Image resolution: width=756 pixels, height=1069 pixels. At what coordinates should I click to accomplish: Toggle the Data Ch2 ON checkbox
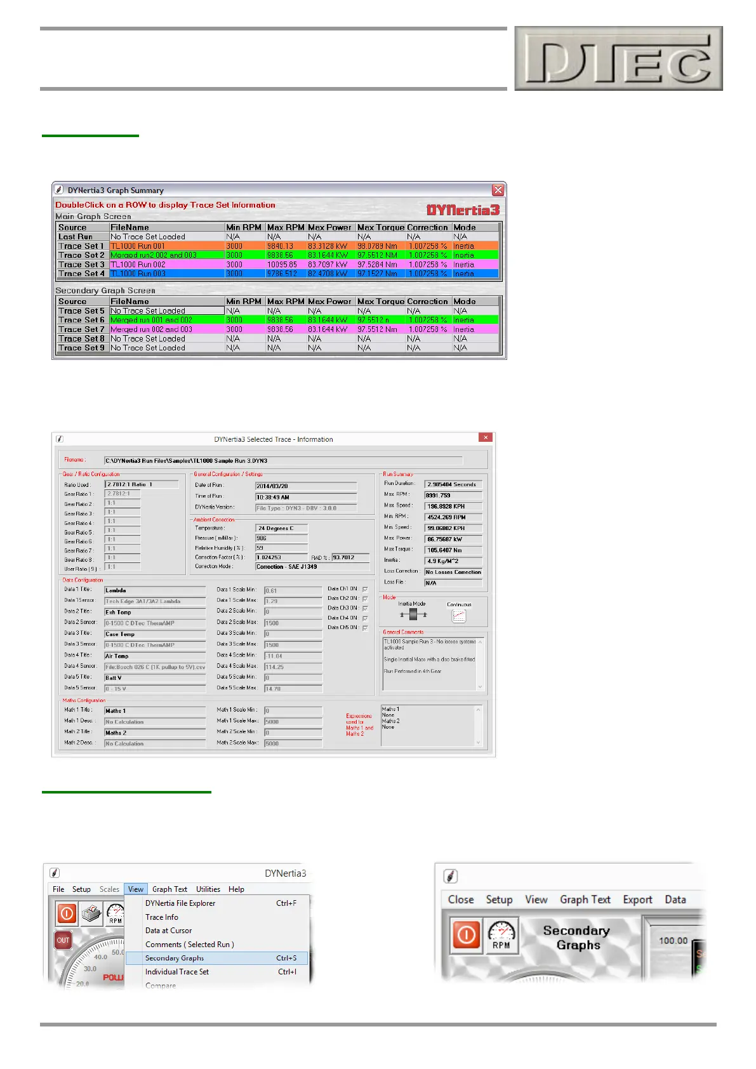(365, 599)
